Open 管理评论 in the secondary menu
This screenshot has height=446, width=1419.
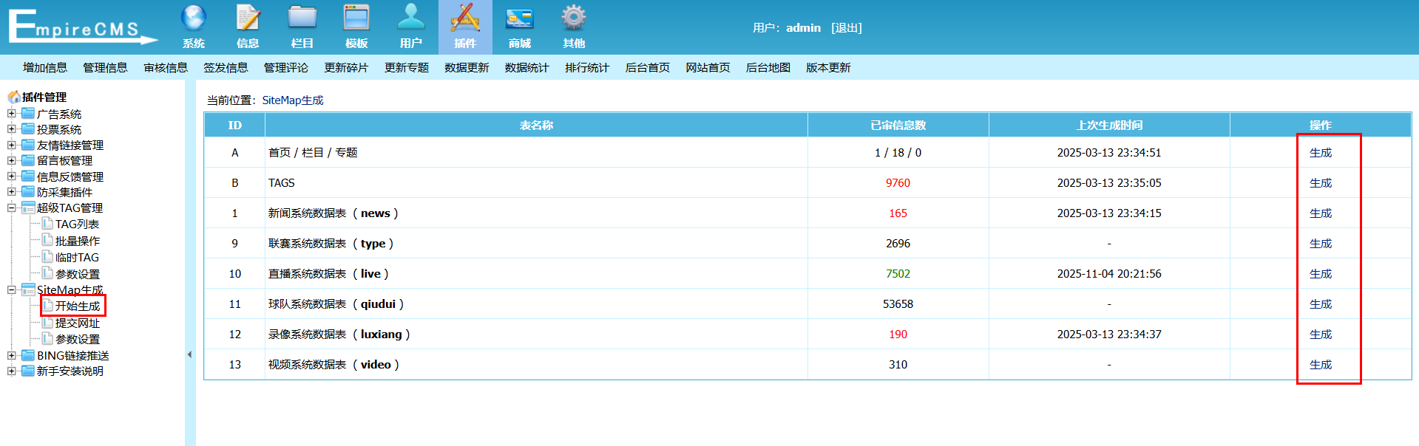pos(285,68)
